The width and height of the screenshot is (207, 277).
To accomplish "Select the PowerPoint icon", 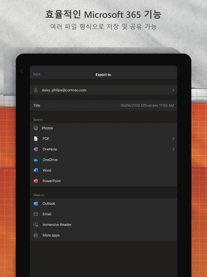I will tap(36, 181).
